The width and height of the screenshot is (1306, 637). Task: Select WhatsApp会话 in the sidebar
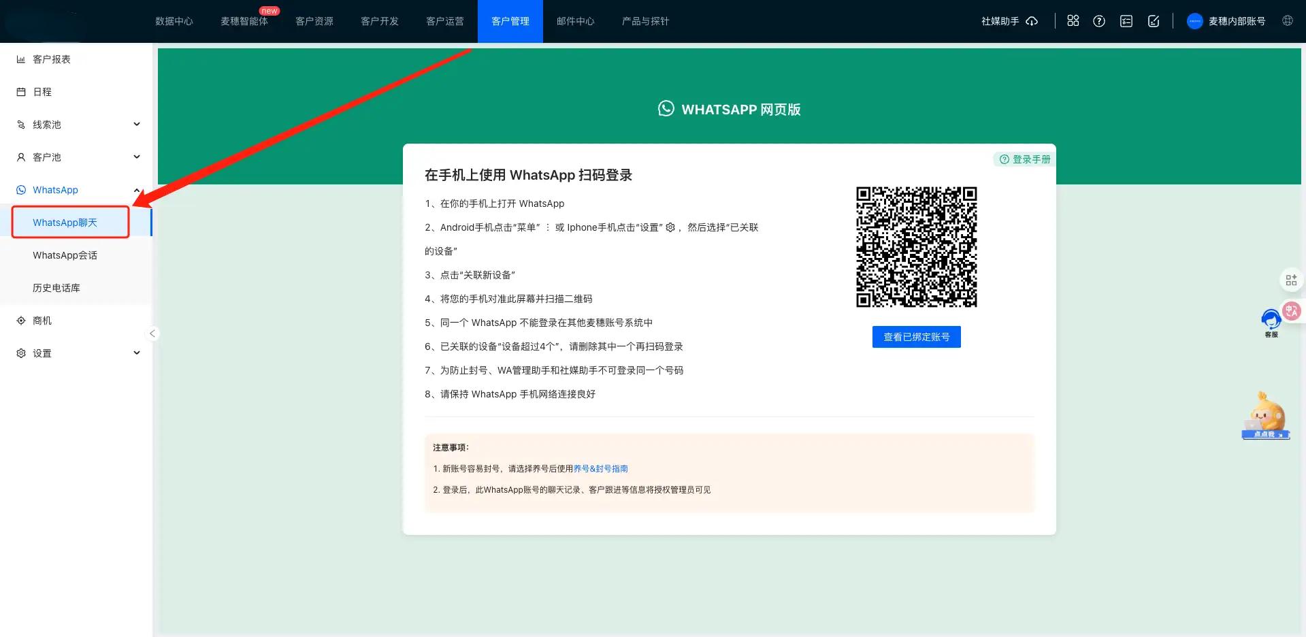coord(65,255)
